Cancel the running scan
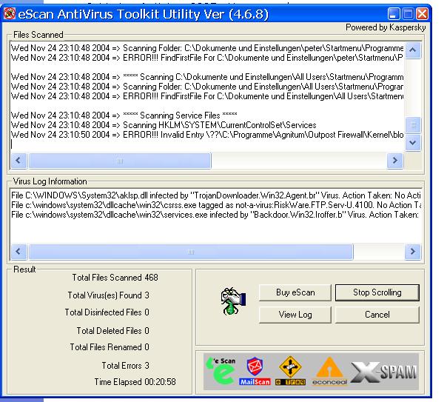 tap(377, 315)
